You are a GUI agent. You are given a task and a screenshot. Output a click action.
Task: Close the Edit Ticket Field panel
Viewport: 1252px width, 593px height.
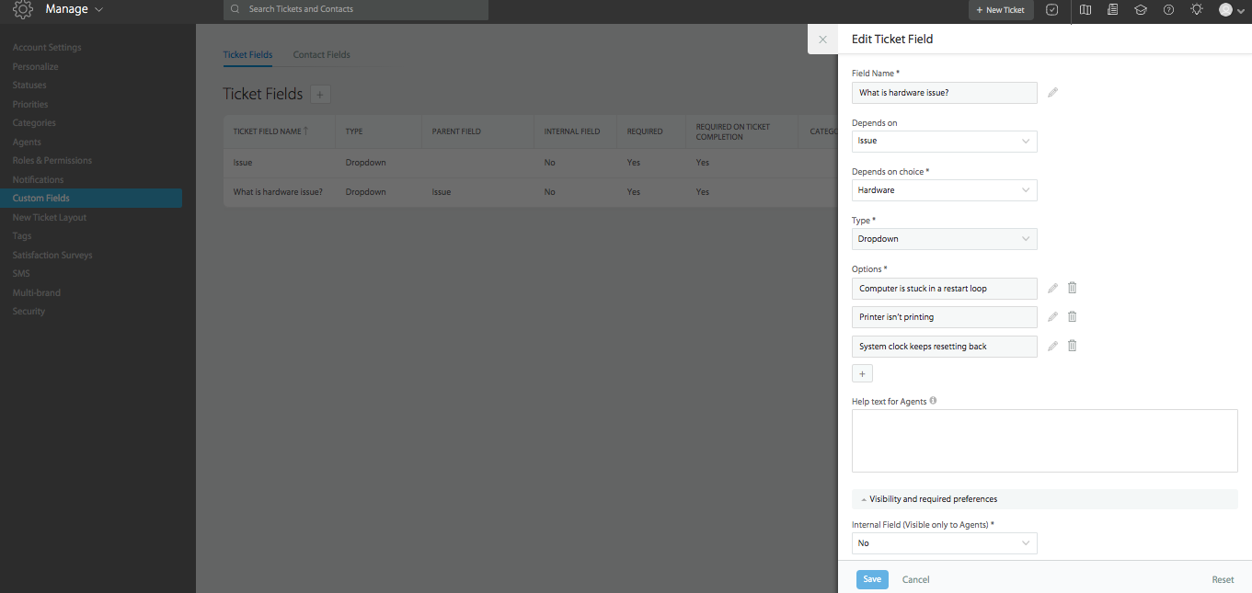(822, 40)
